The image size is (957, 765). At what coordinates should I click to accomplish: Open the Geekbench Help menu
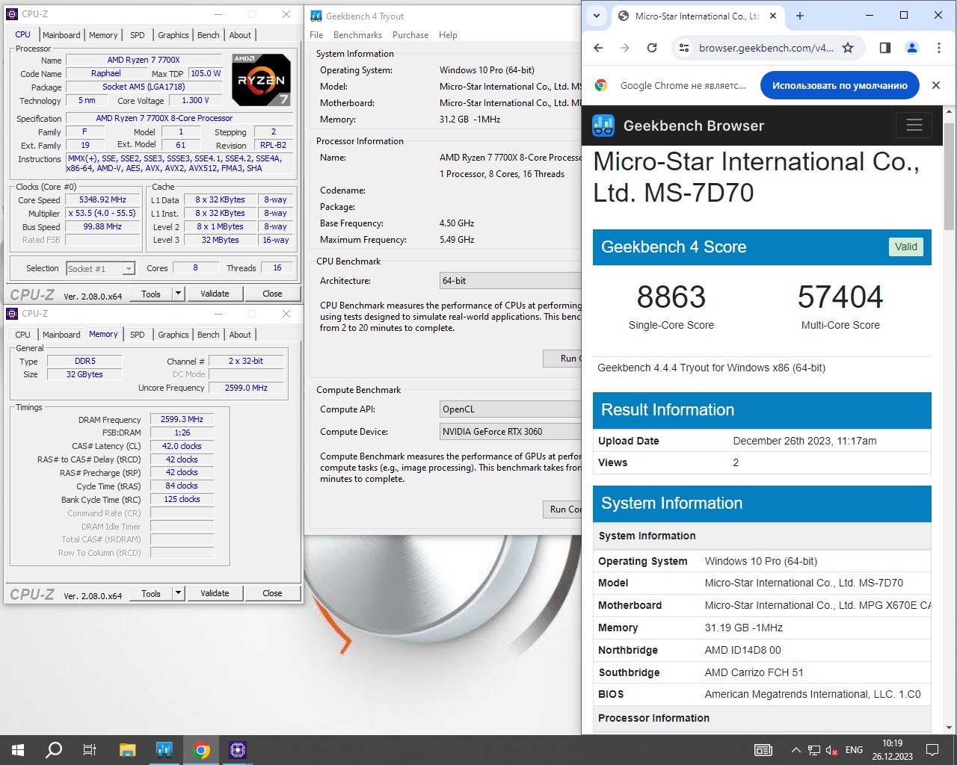[448, 35]
